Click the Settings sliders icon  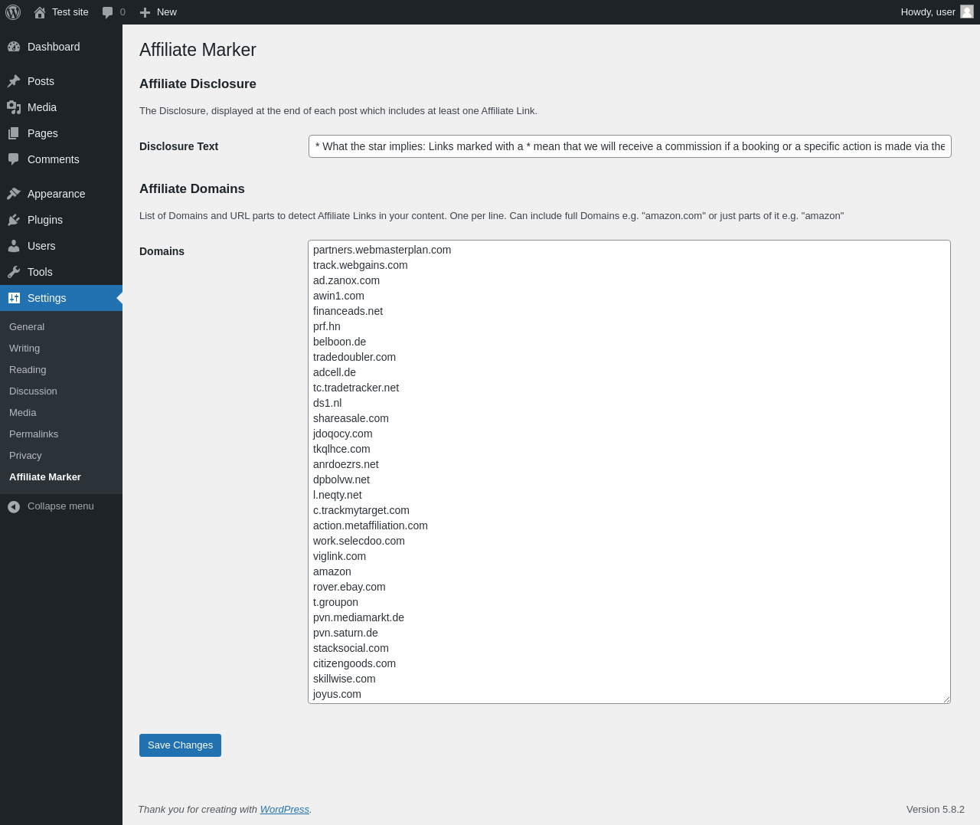click(14, 298)
